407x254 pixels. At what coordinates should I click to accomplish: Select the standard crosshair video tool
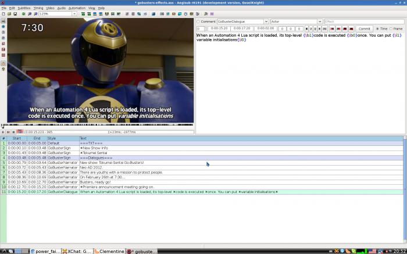[x=3, y=21]
